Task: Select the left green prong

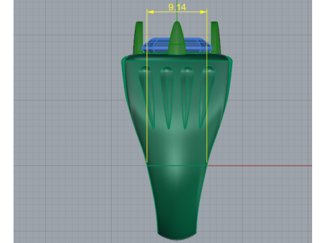Action: [138, 37]
